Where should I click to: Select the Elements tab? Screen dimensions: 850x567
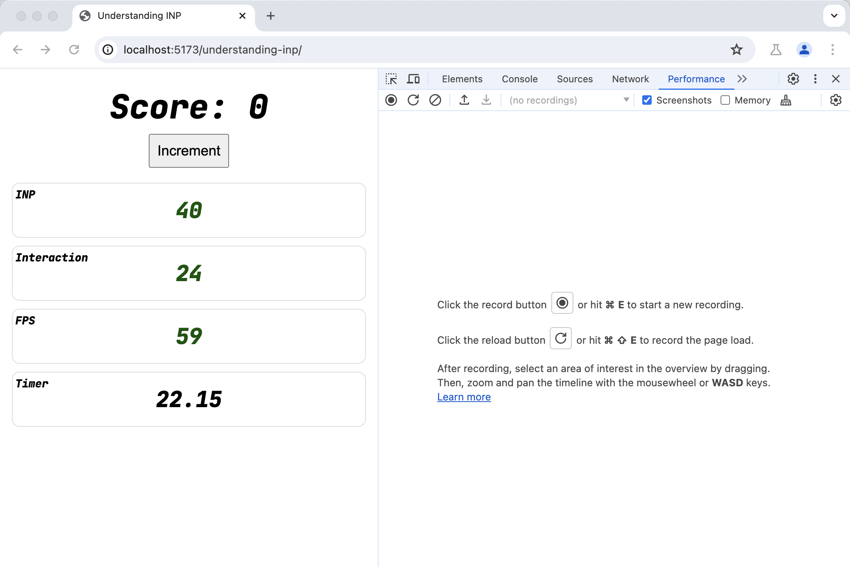[x=462, y=78]
